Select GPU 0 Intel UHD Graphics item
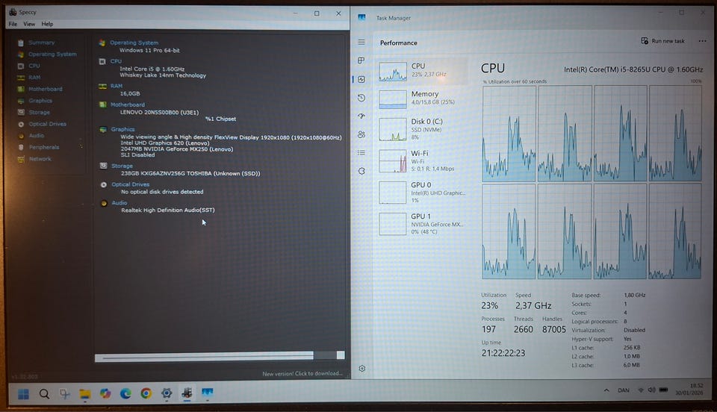This screenshot has height=412, width=717. coord(422,193)
